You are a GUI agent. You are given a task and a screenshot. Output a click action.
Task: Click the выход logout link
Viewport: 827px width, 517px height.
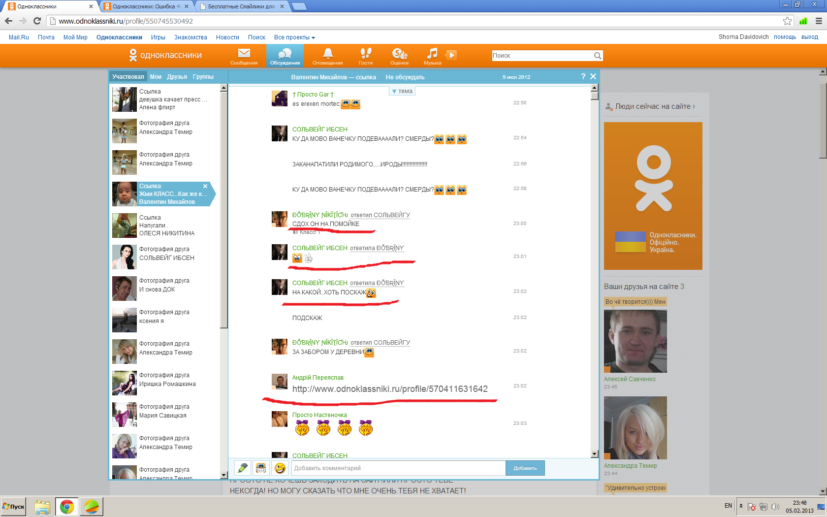(809, 37)
